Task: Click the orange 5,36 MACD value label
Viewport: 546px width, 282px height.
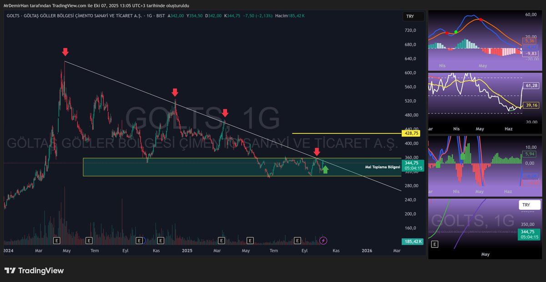Action: 529,41
